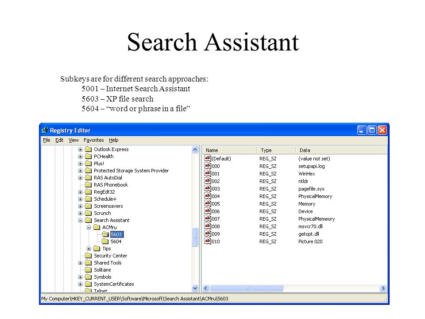This screenshot has height=319, width=425.
Task: Click the values pane scroll left arrow
Action: (x=206, y=288)
